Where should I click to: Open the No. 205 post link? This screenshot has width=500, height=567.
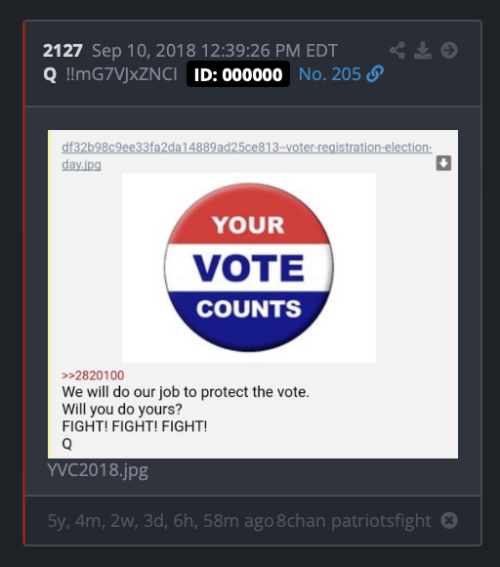[330, 74]
